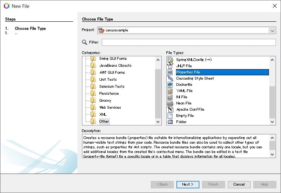Select the Web Services category
This screenshot has width=281, height=193.
click(x=110, y=108)
